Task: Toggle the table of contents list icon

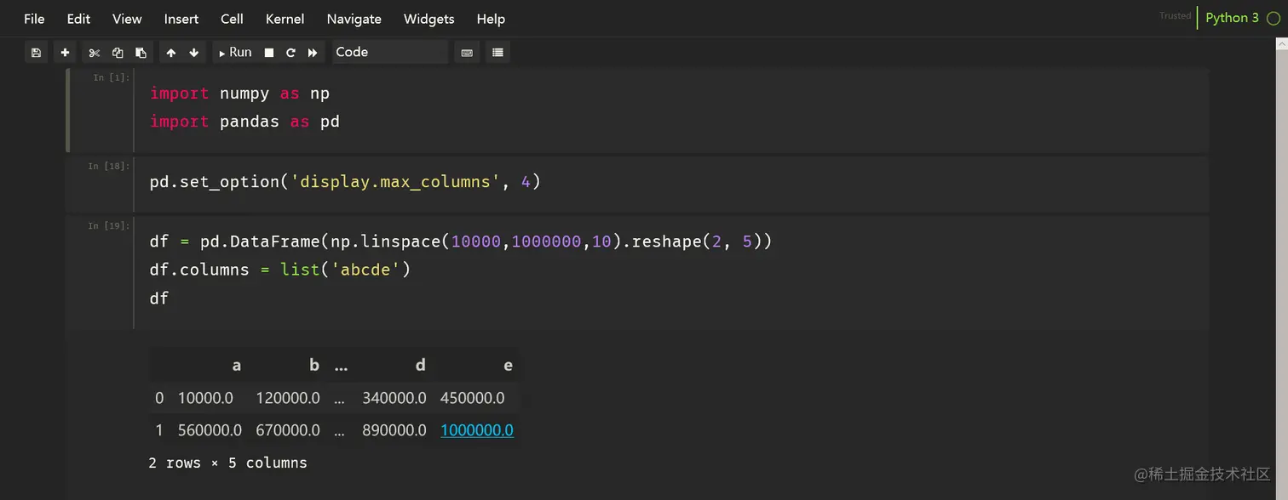Action: [498, 53]
